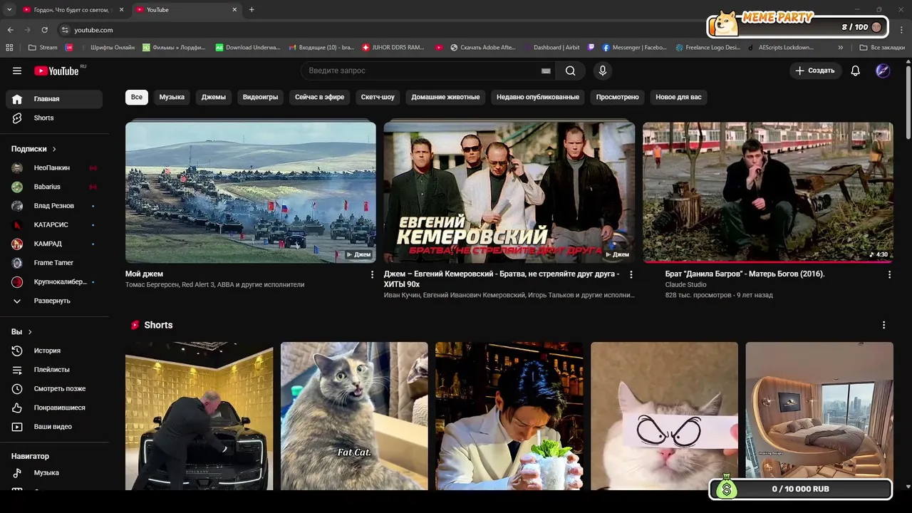This screenshot has height=513, width=912.
Task: Go back in the browser
Action: (x=10, y=30)
